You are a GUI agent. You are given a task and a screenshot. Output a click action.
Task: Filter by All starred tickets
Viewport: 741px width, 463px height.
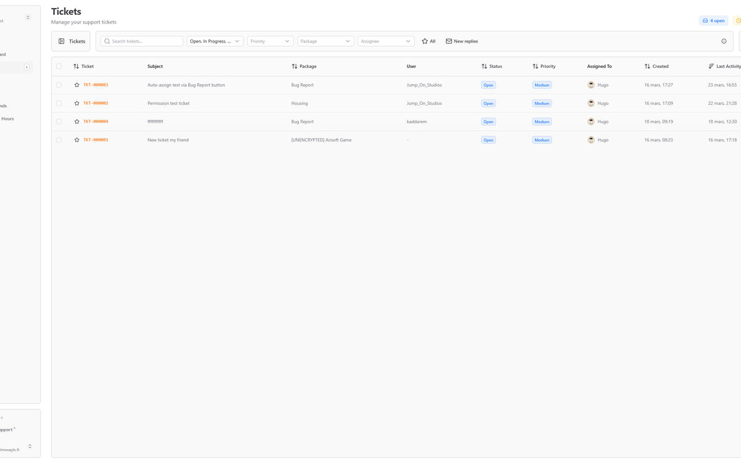(x=429, y=41)
